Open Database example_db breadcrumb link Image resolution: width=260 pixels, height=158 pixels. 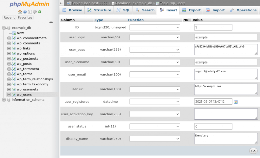tap(134, 3)
